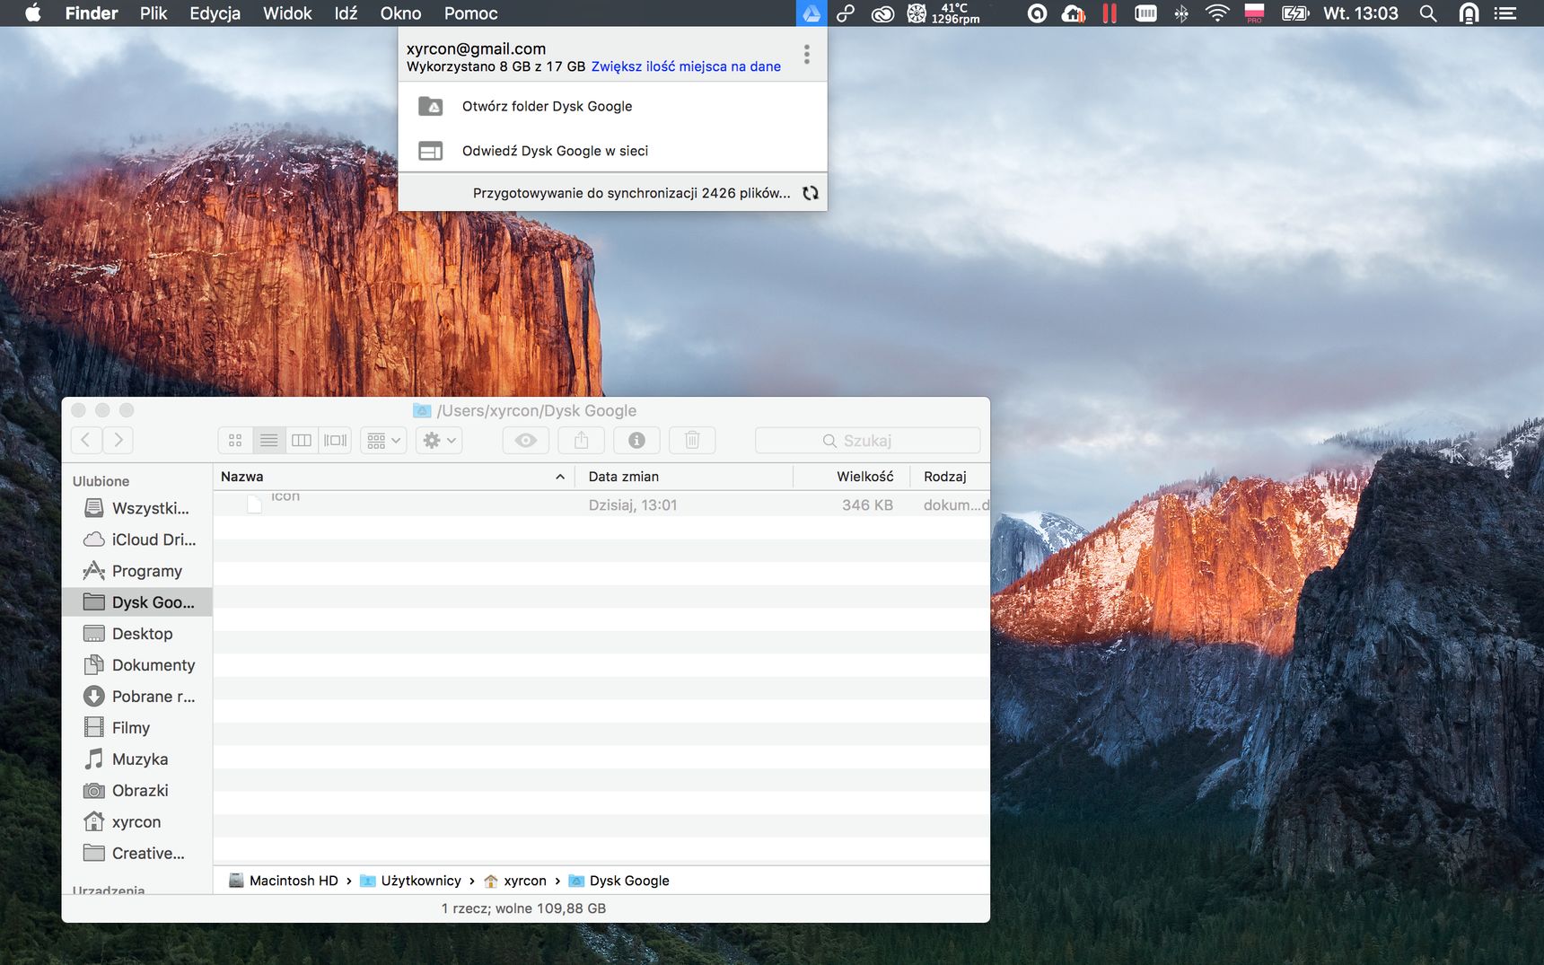Image resolution: width=1544 pixels, height=965 pixels.
Task: Open Pobrane rzeczy in the sidebar
Action: point(137,697)
